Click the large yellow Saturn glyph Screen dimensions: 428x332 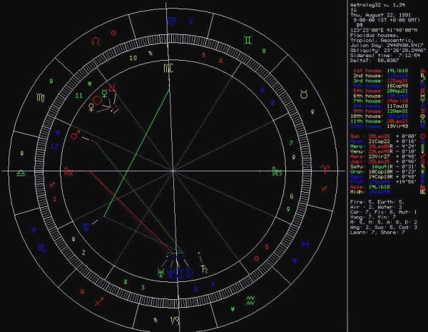coord(204,269)
